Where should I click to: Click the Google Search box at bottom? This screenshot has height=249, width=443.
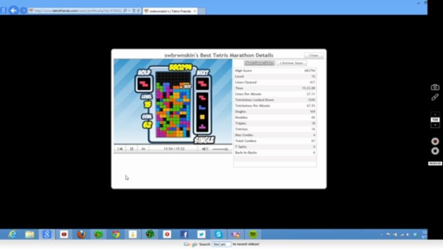(222, 244)
